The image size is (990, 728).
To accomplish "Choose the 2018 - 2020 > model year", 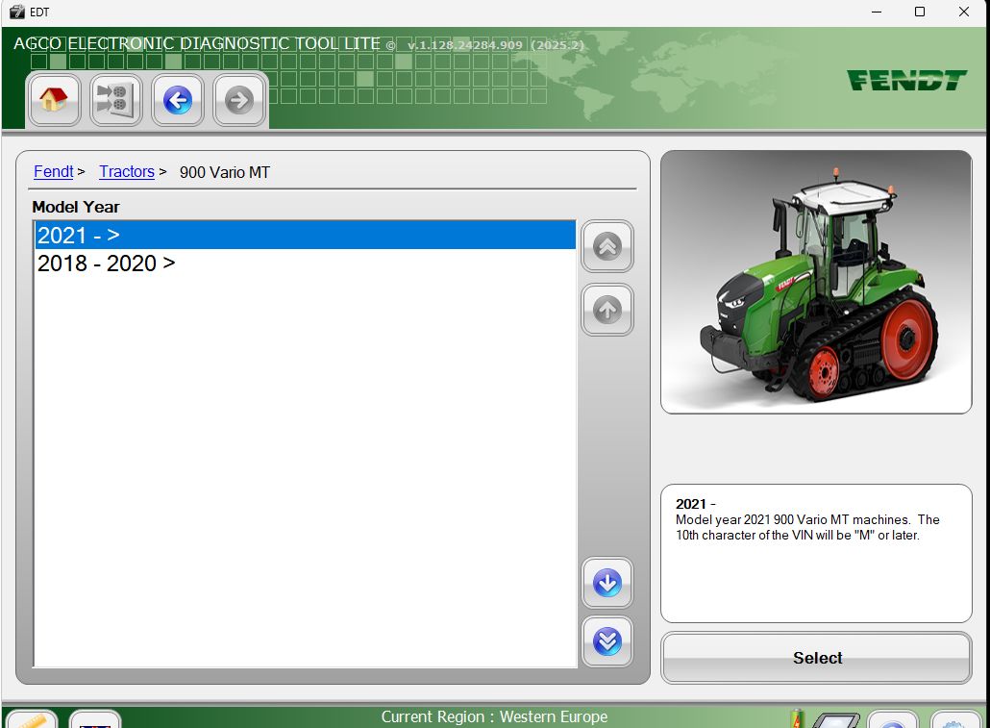I will click(x=305, y=263).
